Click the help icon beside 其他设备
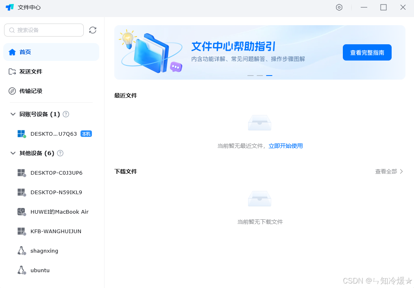414x288 pixels. tap(60, 153)
